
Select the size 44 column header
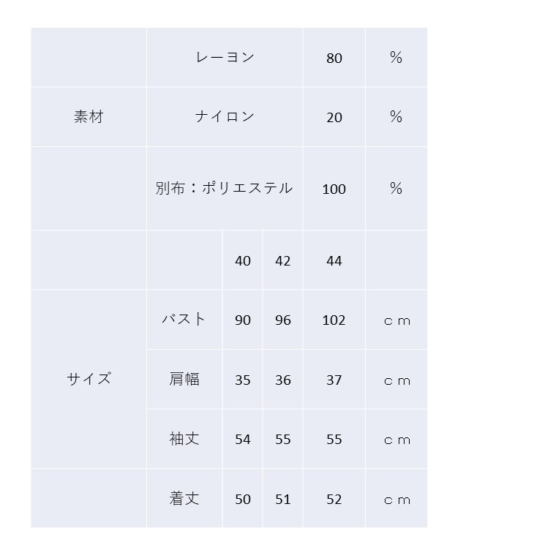[x=334, y=261]
